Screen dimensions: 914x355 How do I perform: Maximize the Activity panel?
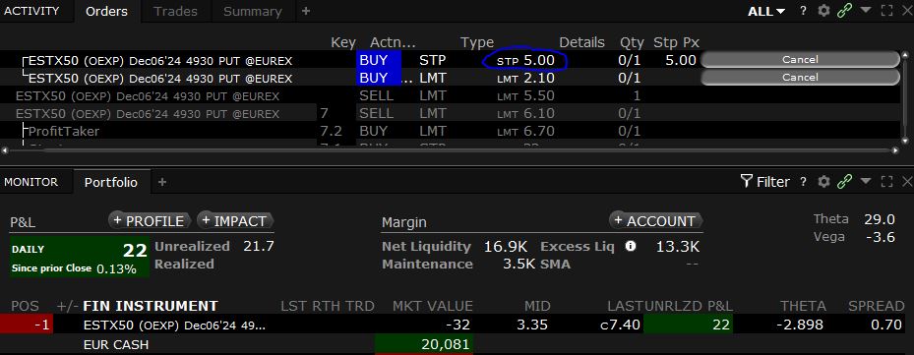[x=887, y=11]
